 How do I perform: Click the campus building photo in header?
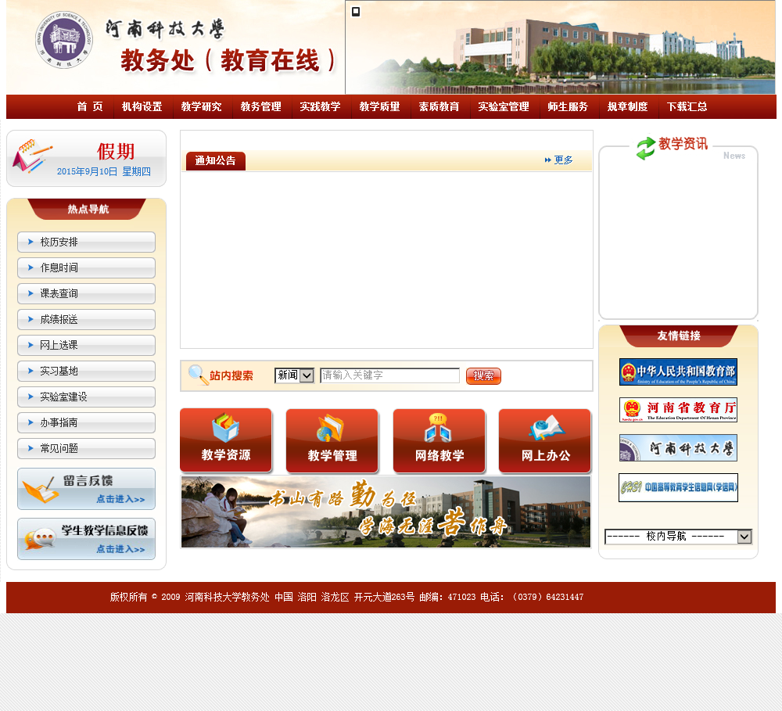(x=560, y=48)
